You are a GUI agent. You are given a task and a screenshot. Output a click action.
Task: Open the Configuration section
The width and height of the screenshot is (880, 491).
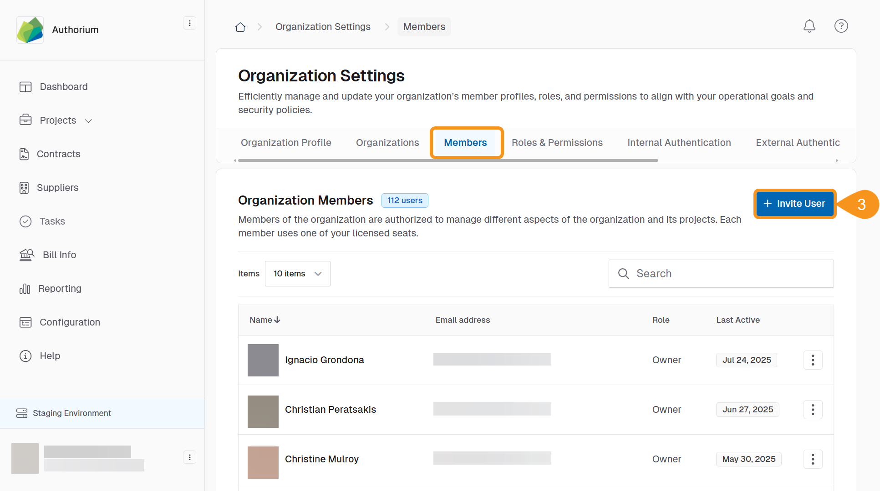[x=69, y=322]
